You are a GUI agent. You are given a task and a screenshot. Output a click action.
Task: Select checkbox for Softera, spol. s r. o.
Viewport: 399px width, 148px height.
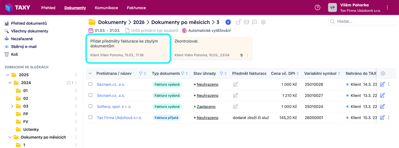[x=90, y=106]
